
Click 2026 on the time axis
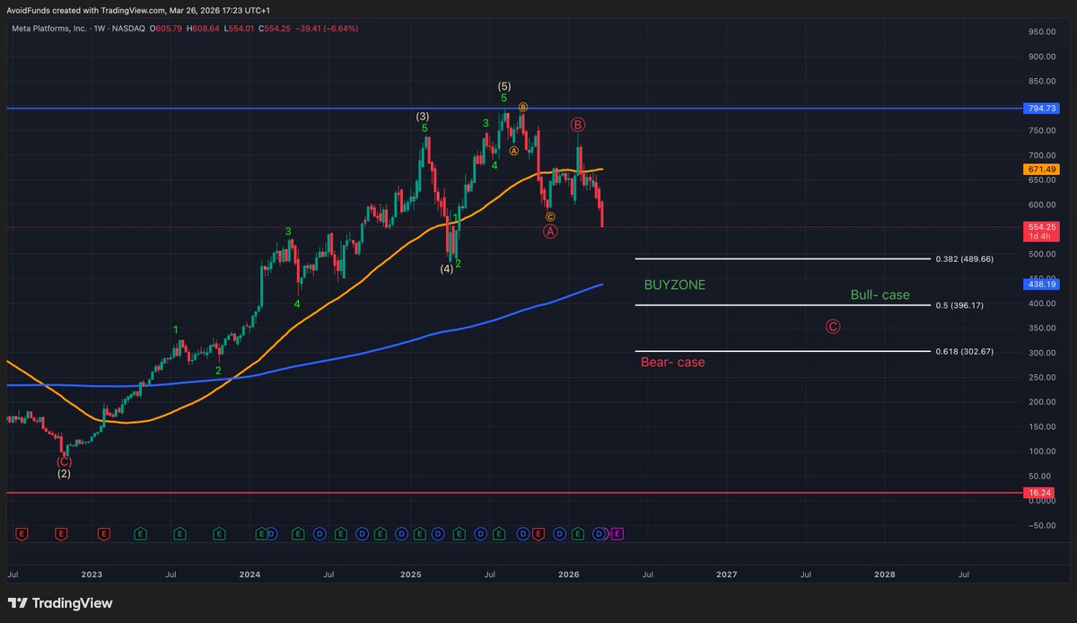[568, 573]
